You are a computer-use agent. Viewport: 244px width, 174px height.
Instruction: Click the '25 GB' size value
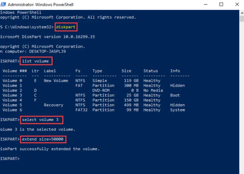133,95
